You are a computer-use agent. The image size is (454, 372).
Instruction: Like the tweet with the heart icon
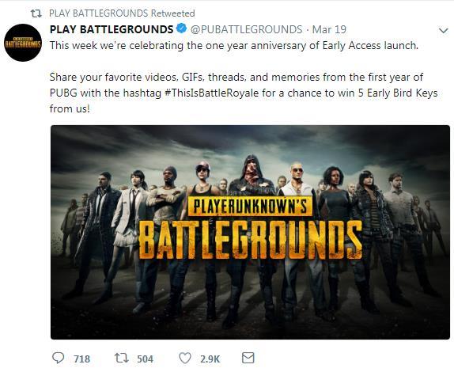(x=185, y=358)
